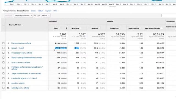
Task: Check the l.facebook.com / referral row checkbox
Action: (x=4, y=43)
